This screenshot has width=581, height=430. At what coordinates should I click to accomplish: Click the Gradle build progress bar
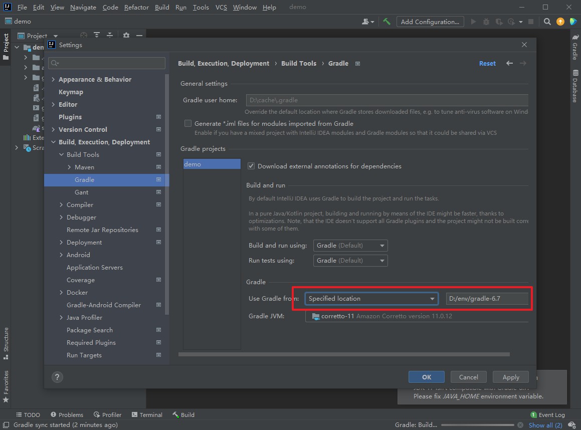[x=477, y=425]
